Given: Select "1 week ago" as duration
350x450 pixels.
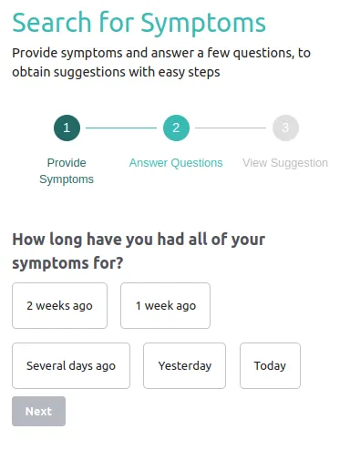Looking at the screenshot, I should click(x=165, y=305).
